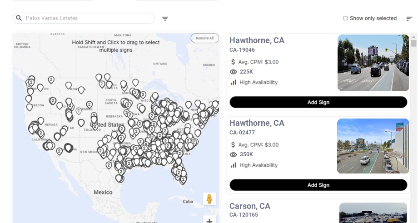The image size is (418, 223).
Task: Click the listings panel scrollbar thumb
Action: tap(413, 43)
